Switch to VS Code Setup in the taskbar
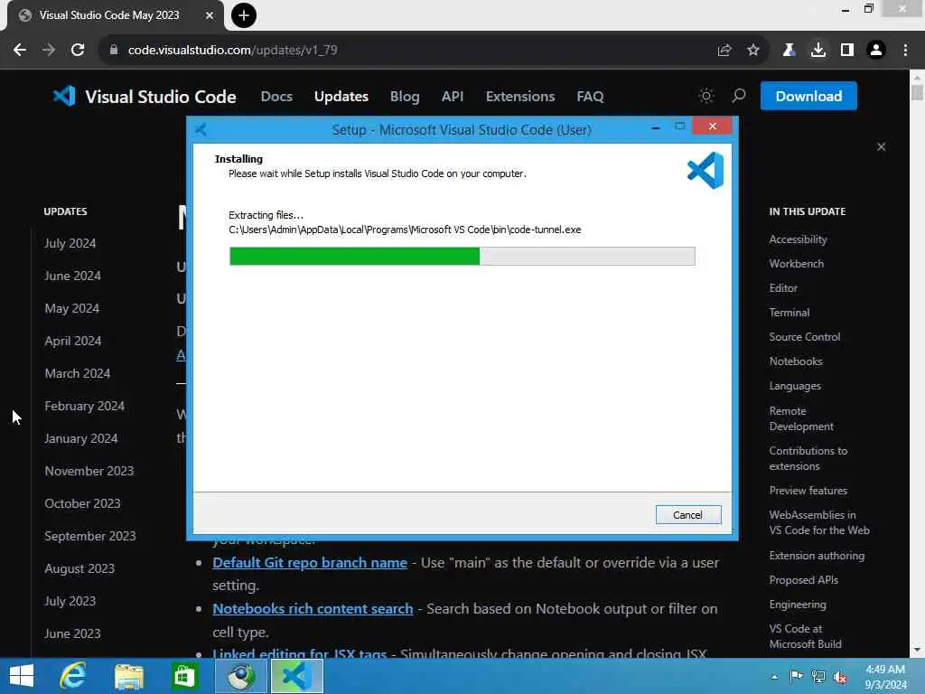 click(x=296, y=676)
